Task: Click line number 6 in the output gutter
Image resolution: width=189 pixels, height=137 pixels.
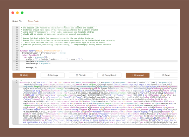Action: coord(16,82)
